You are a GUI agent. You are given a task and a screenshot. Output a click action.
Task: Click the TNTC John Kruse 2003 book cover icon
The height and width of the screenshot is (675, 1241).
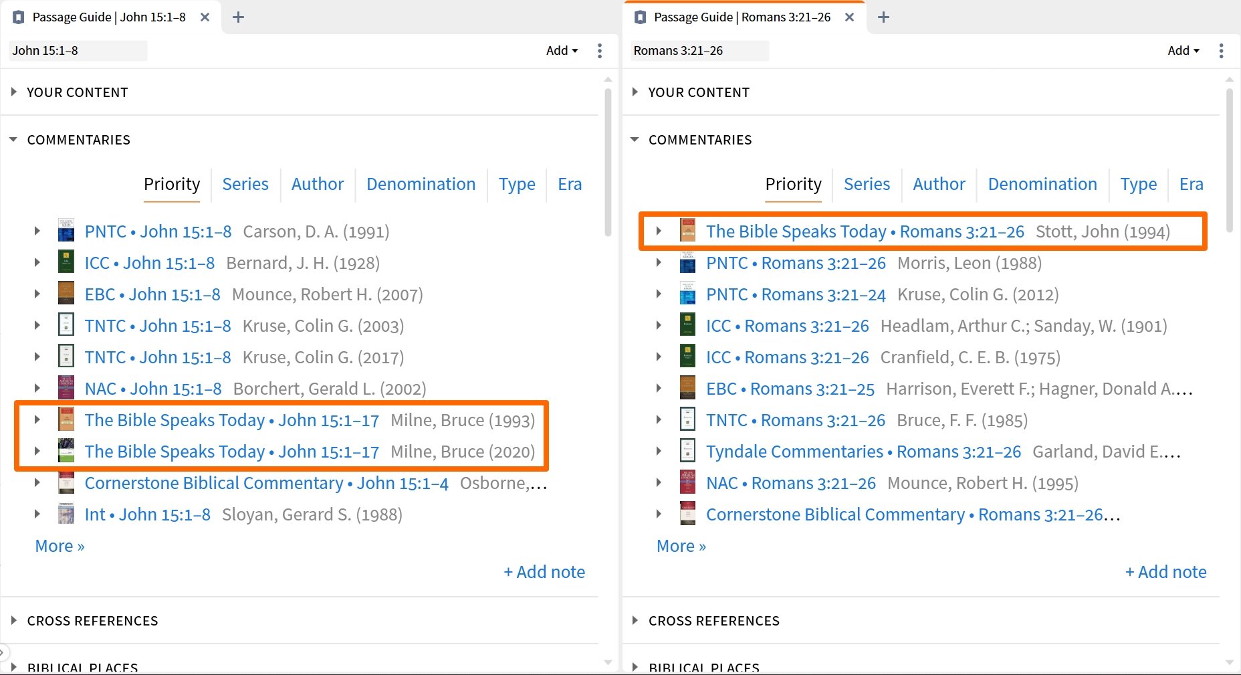66,326
